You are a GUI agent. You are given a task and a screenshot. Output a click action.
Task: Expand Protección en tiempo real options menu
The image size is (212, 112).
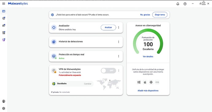[x=119, y=56]
